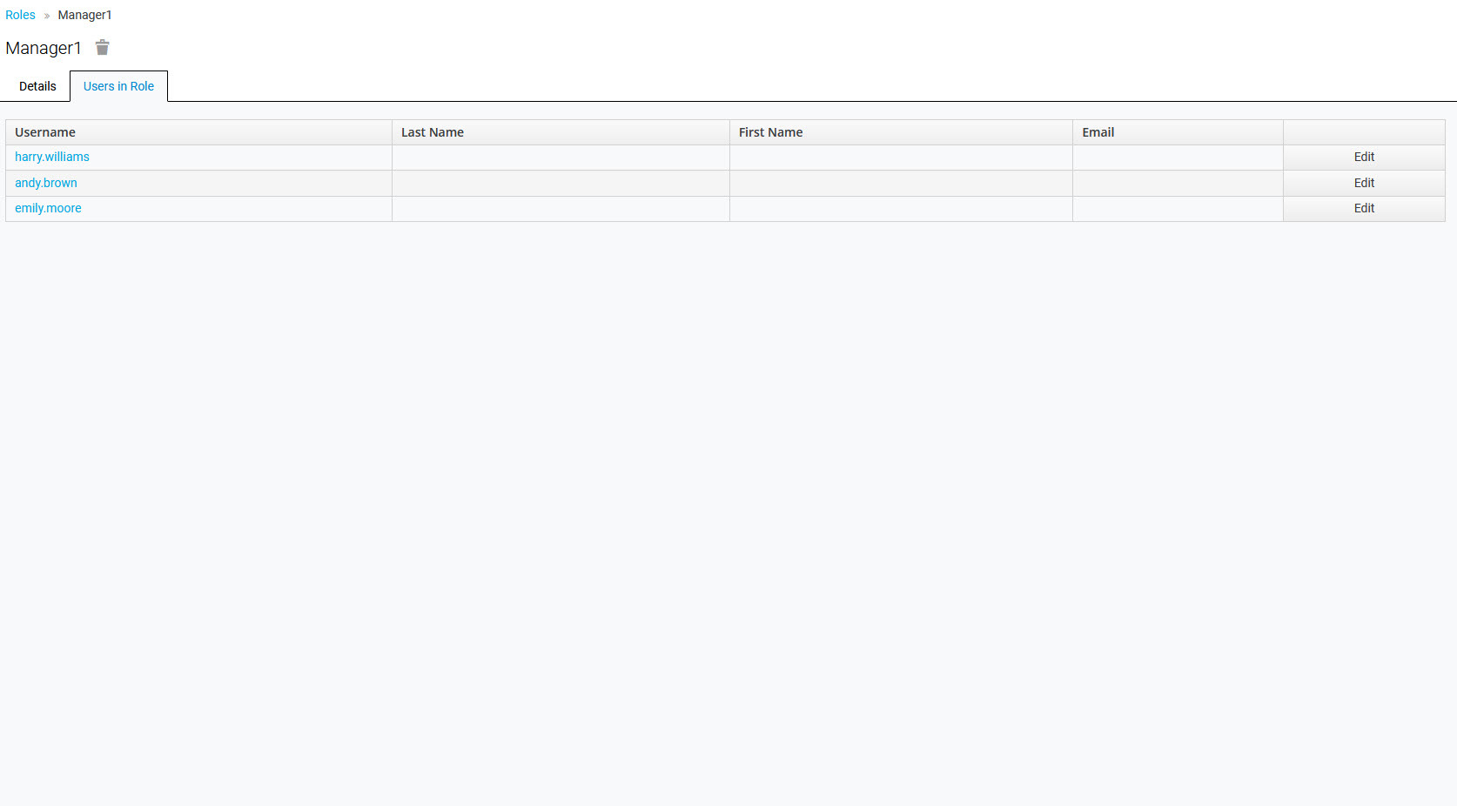Select the empty Email cell for andy.brown
Viewport: 1457px width, 806px height.
coord(1177,183)
